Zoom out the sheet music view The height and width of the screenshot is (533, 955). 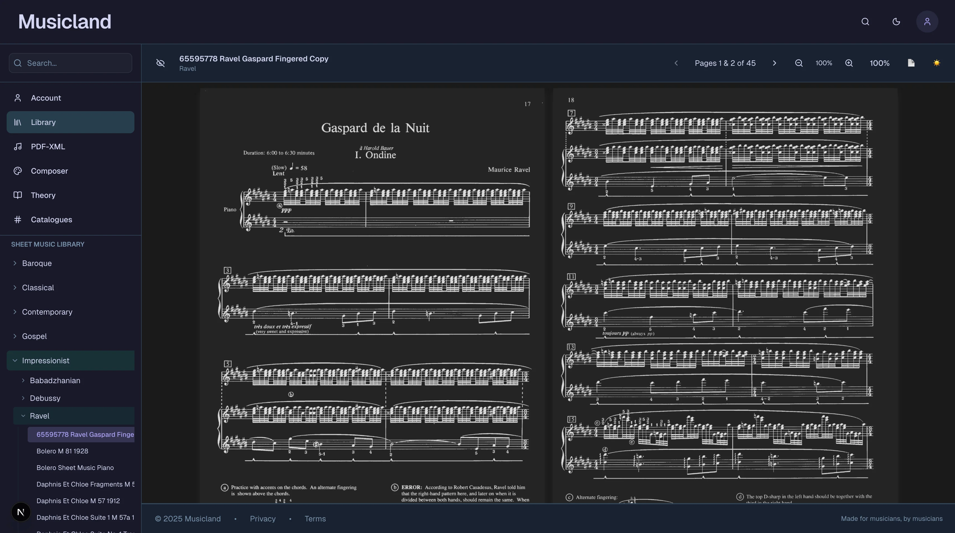[x=799, y=63]
